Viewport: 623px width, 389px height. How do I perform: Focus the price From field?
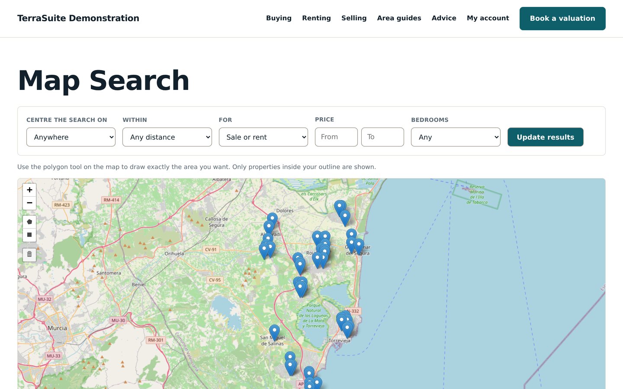click(336, 137)
